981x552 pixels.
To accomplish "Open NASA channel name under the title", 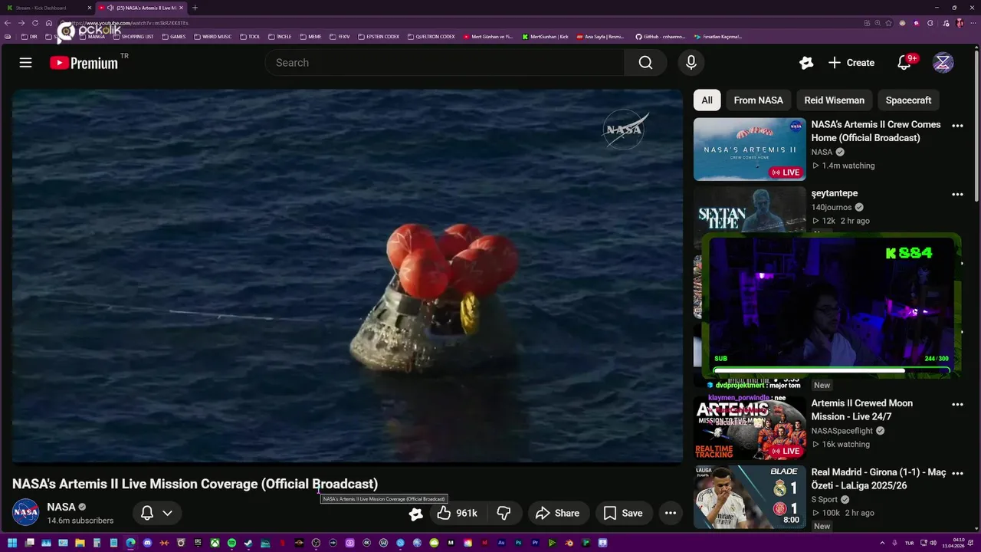I will pyautogui.click(x=61, y=507).
